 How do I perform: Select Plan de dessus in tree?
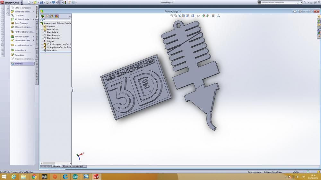52,35
